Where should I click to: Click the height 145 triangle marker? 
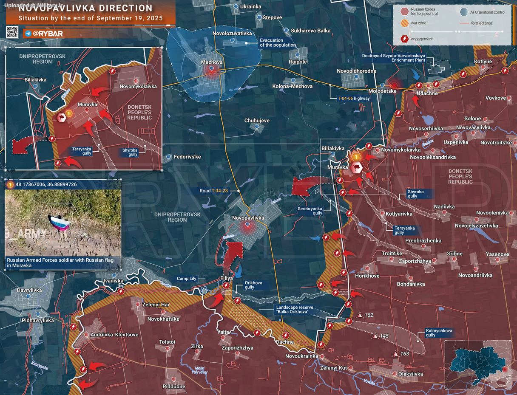[x=375, y=336]
